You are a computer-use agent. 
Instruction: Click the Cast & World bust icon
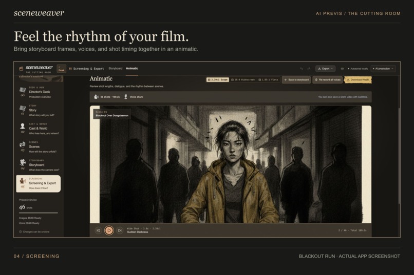coord(23,126)
